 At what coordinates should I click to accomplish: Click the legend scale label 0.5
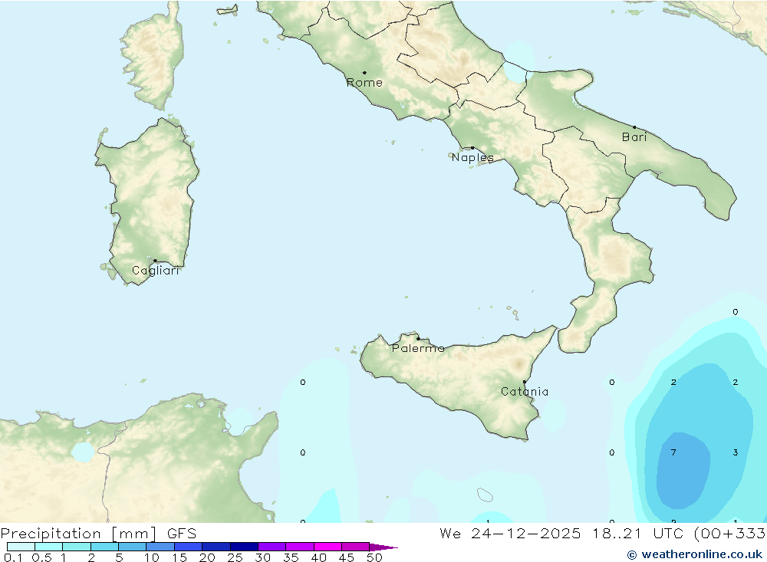(41, 557)
